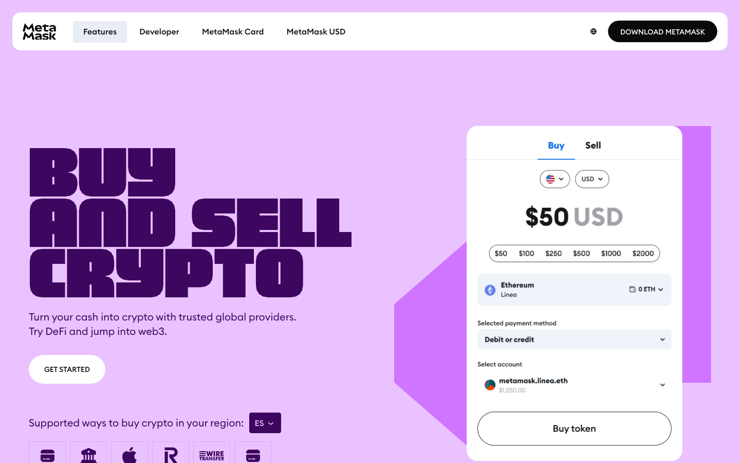
Task: Open the country flag selector
Action: [x=554, y=179]
